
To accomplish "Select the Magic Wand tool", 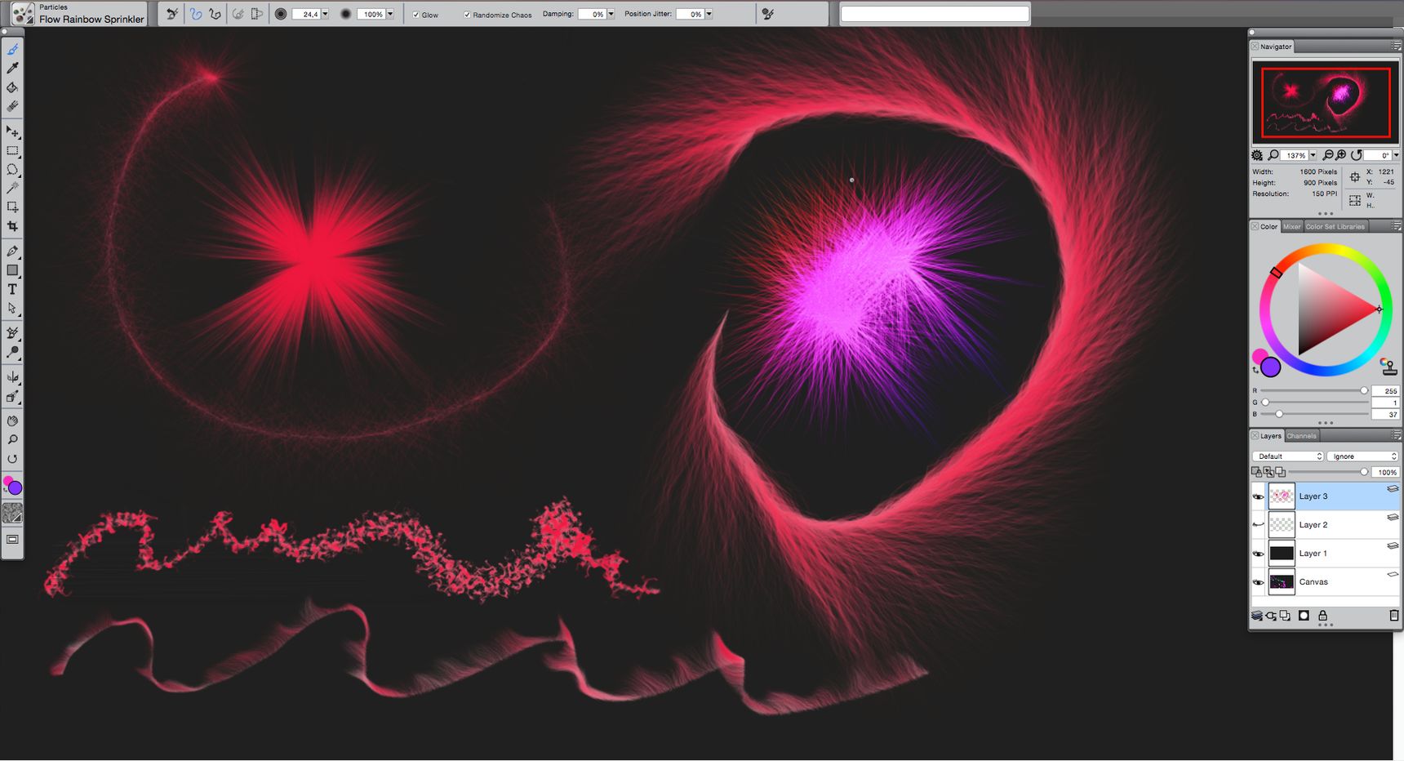I will 12,189.
